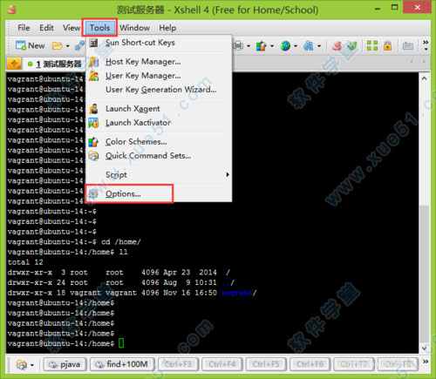Open the Help menu
Viewport: 436px width, 379px height.
pyautogui.click(x=167, y=28)
